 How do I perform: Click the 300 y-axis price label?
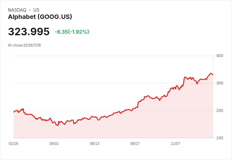pos(219,83)
